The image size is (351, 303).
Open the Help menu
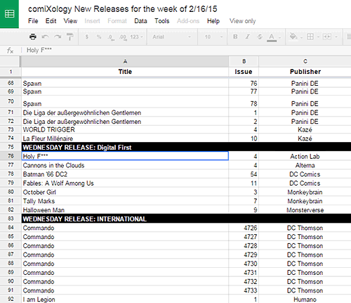coord(213,21)
